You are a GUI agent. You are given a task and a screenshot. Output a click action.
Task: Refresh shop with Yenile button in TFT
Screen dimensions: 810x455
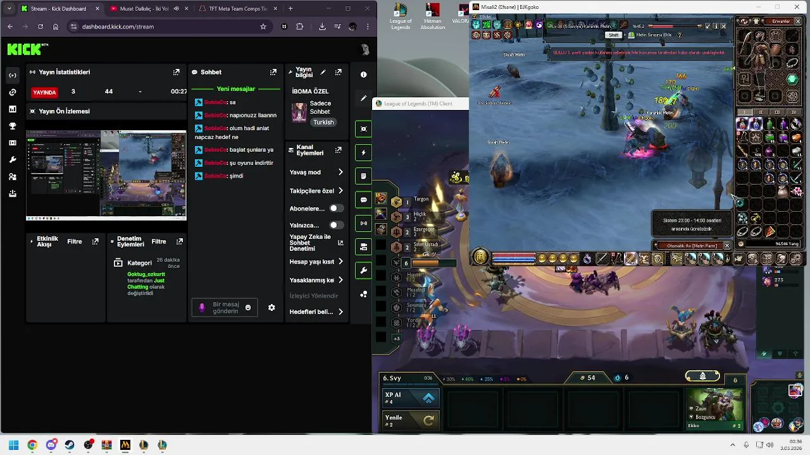pyautogui.click(x=411, y=420)
